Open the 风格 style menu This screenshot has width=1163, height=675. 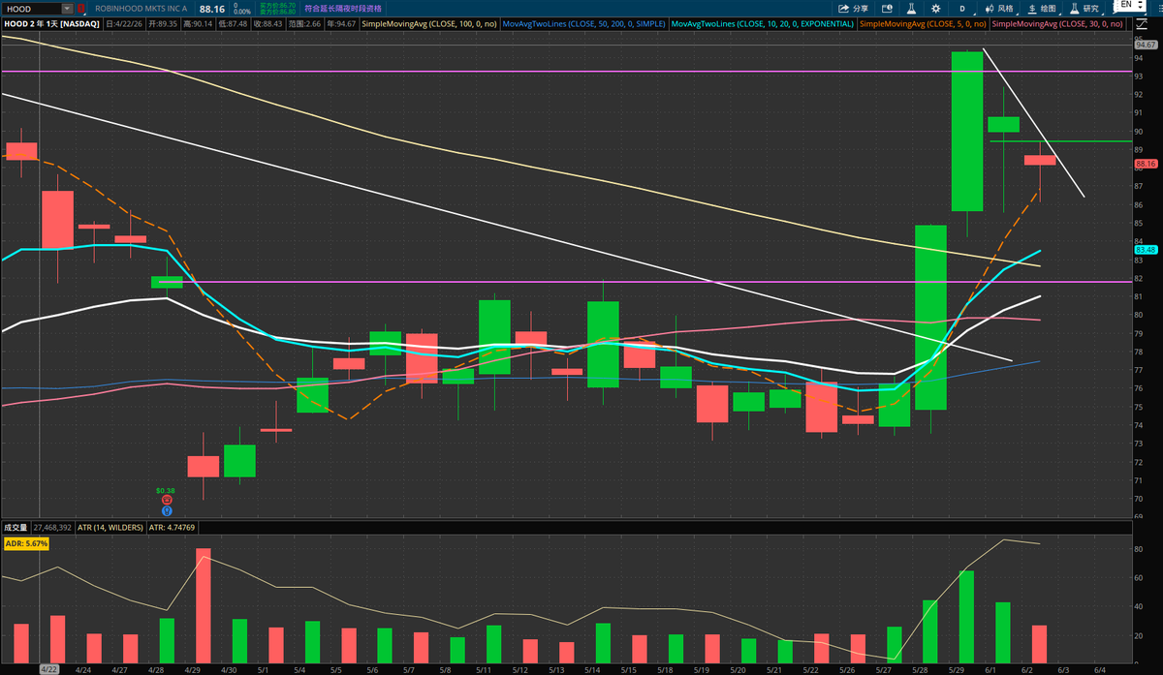coord(999,8)
